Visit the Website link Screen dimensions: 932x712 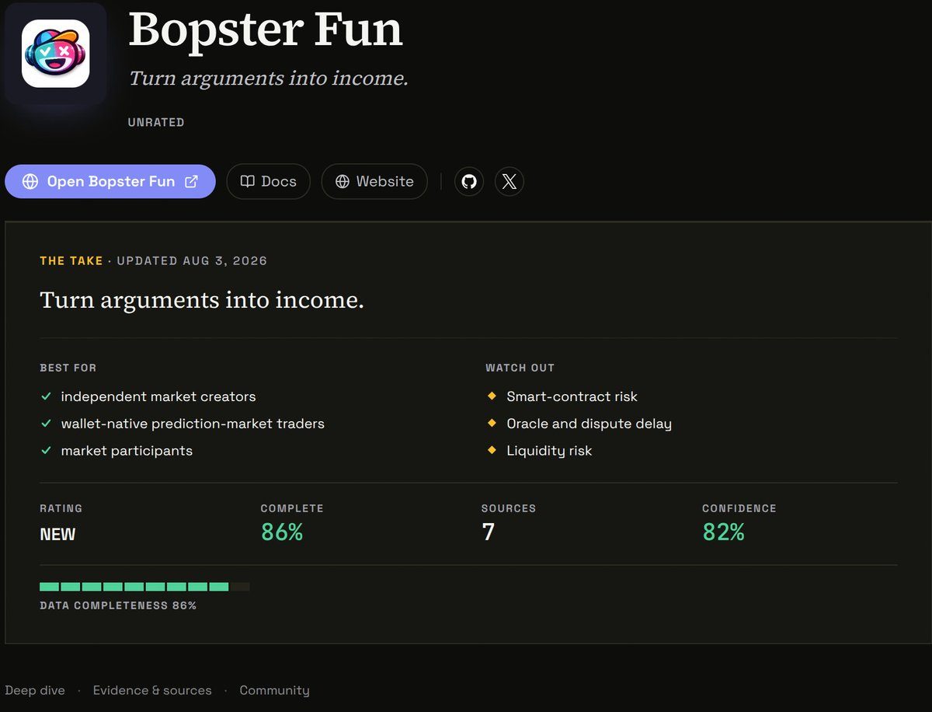tap(374, 181)
